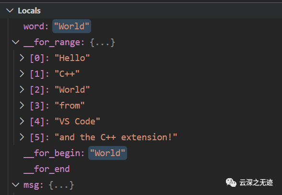Collapse the __for_range variable chevron

click(16, 42)
